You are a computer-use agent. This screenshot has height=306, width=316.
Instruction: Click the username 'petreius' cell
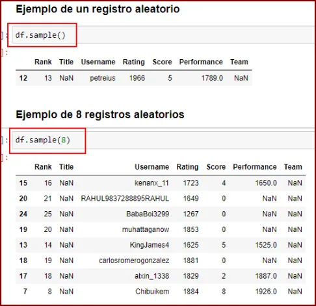tap(103, 78)
